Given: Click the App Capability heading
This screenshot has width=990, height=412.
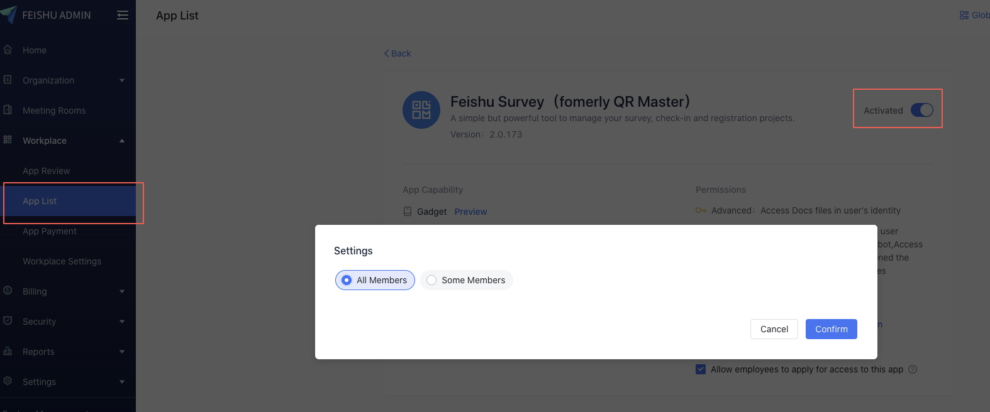Looking at the screenshot, I should [433, 190].
